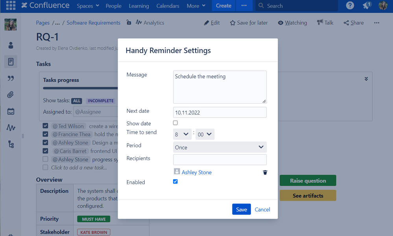Share this page
The image size is (393, 236).
pyautogui.click(x=354, y=23)
